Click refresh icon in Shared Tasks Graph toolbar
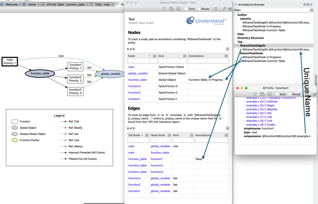 tap(164, 9)
